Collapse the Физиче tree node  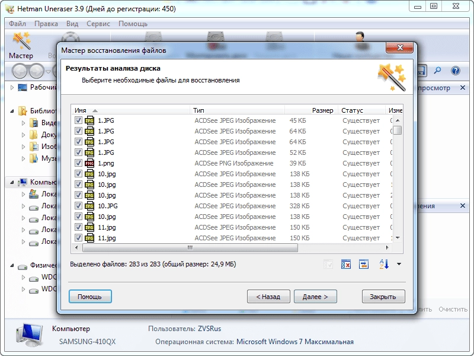pos(12,265)
